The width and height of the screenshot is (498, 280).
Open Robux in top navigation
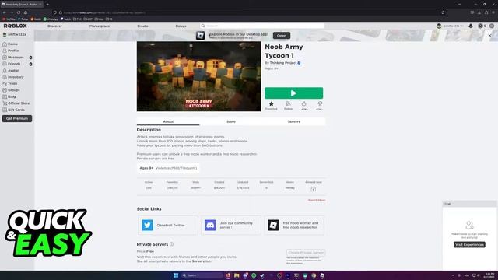click(181, 26)
